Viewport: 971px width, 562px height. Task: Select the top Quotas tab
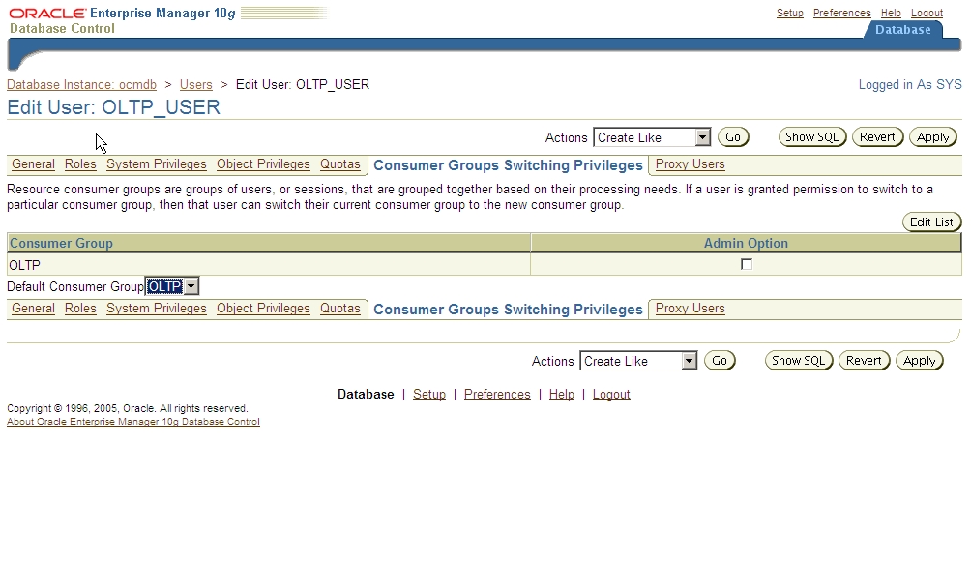340,164
